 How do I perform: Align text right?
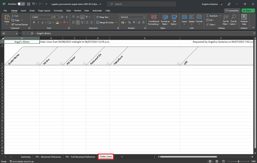pos(82,22)
